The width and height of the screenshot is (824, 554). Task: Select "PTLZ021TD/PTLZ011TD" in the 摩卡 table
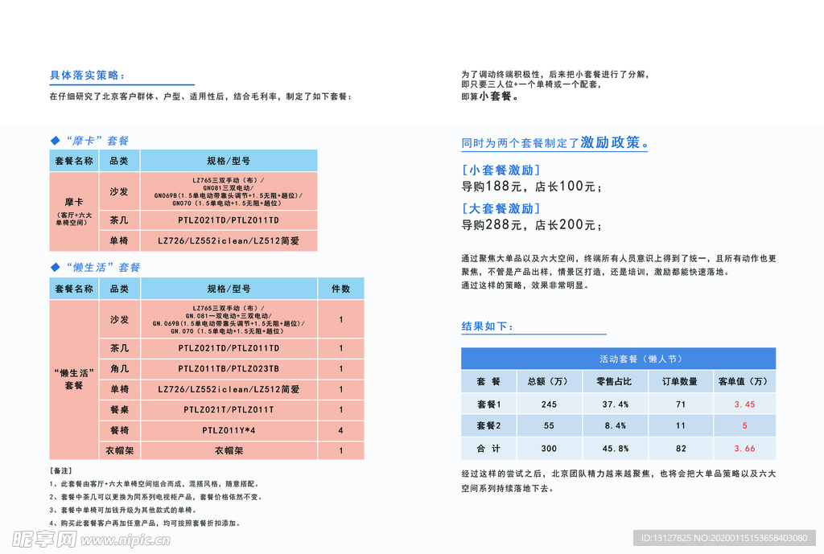pos(229,220)
